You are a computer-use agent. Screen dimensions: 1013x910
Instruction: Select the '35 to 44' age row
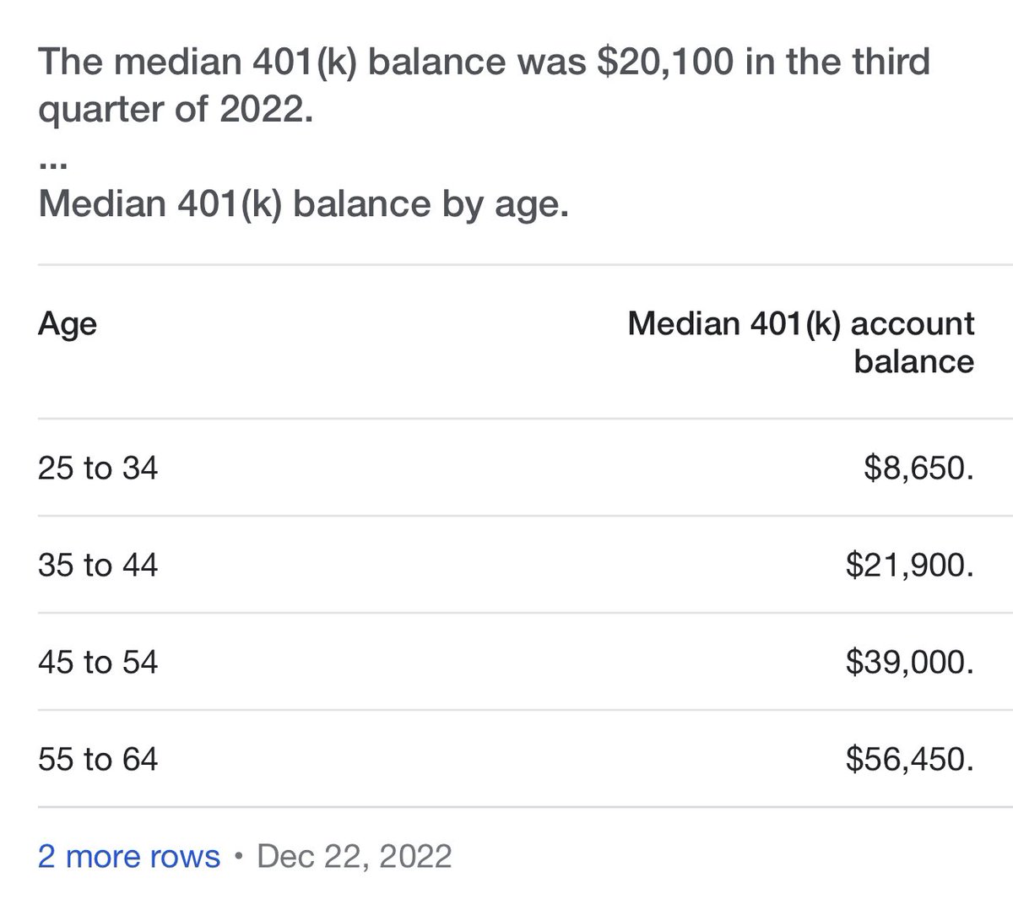(98, 565)
